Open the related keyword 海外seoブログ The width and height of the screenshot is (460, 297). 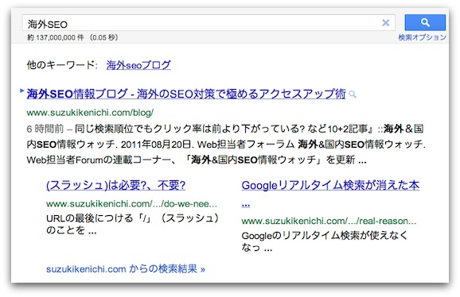[138, 65]
